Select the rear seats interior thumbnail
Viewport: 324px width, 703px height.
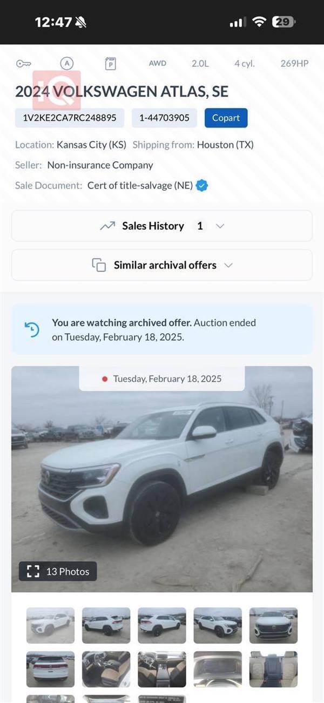click(273, 669)
